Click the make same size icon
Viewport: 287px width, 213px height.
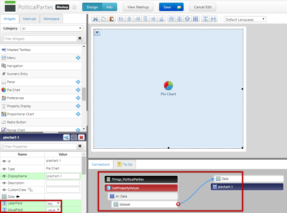click(196, 19)
